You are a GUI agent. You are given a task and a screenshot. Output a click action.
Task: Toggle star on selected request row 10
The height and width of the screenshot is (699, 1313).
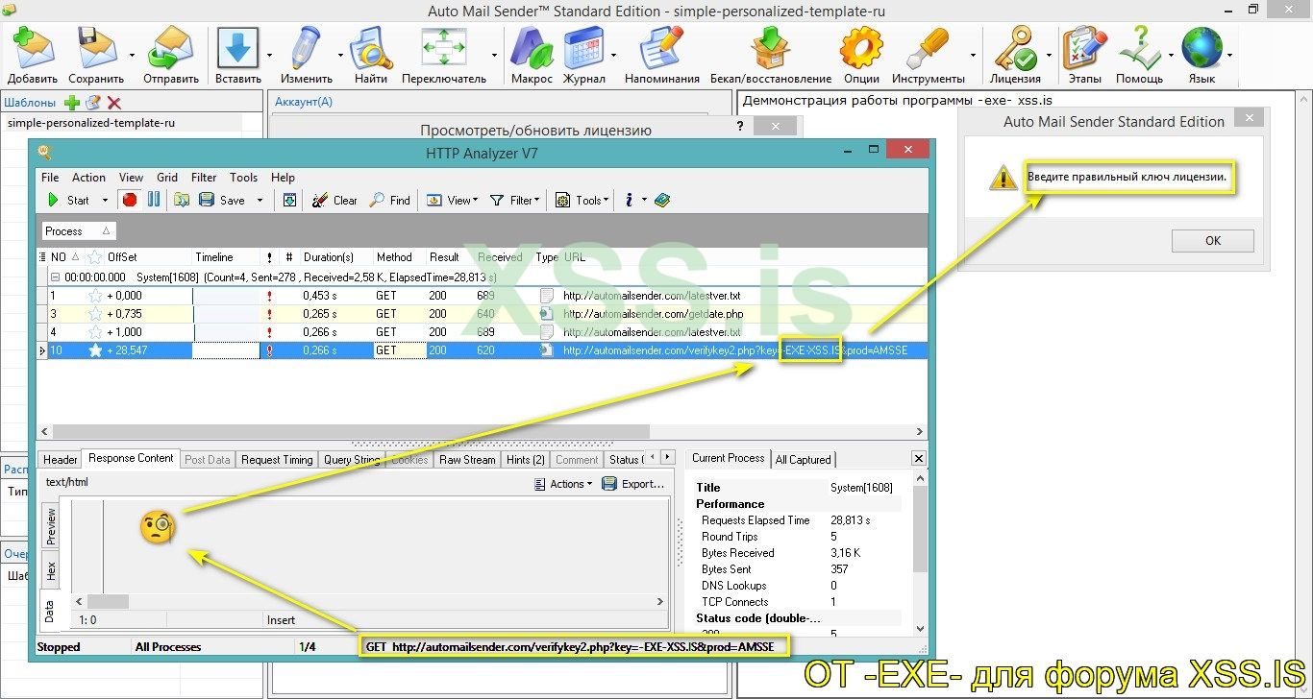pyautogui.click(x=95, y=350)
